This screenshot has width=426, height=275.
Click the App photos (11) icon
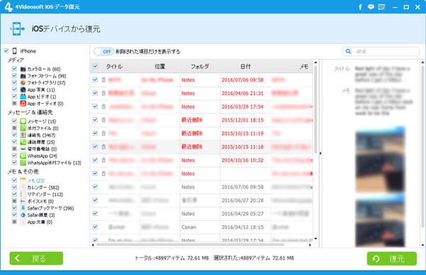[23, 90]
